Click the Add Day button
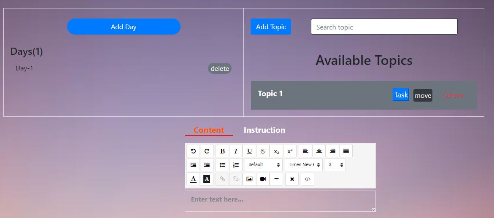The height and width of the screenshot is (218, 494). click(124, 27)
